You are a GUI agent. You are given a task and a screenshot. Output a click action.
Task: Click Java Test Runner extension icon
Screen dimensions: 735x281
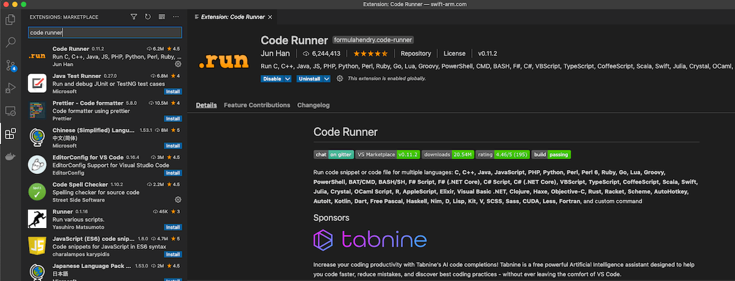(37, 83)
